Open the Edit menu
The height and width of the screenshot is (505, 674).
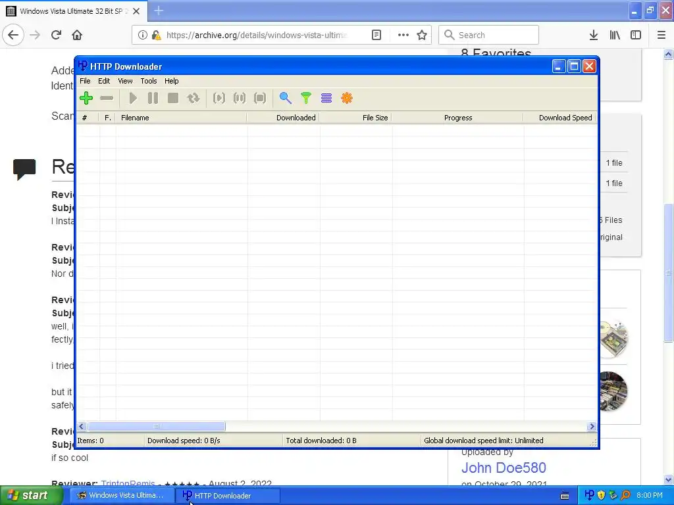pyautogui.click(x=104, y=81)
